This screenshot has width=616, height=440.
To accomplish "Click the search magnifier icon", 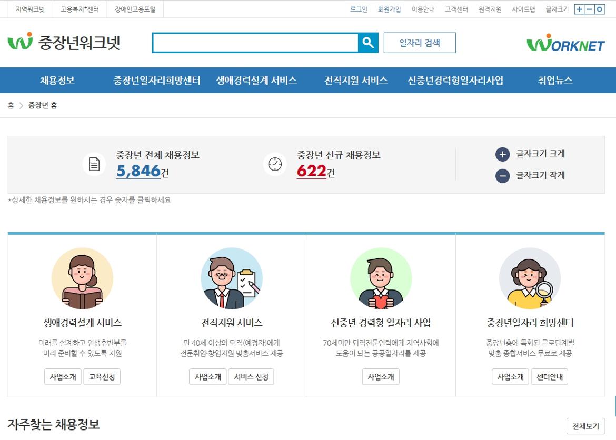I will tap(369, 42).
